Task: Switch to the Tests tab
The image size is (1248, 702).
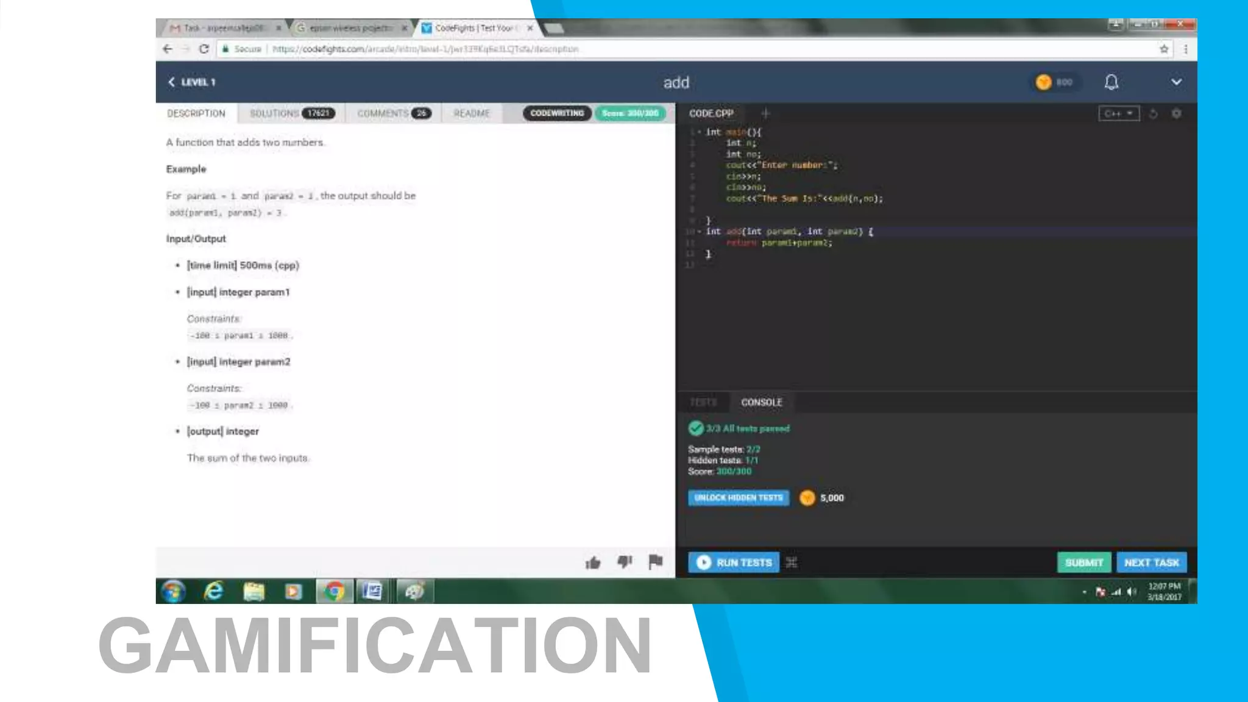Action: (x=703, y=402)
